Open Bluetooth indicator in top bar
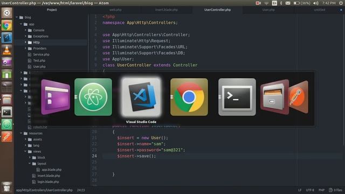The width and height of the screenshot is (345, 194). pos(281,3)
